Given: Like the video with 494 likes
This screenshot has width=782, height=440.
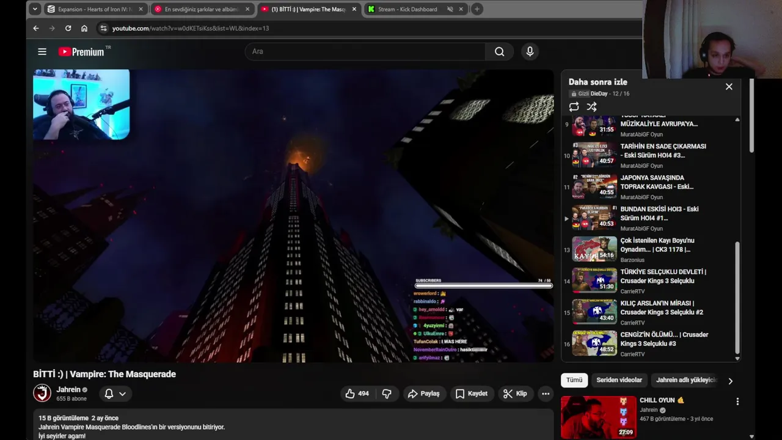Looking at the screenshot, I should click(x=357, y=394).
